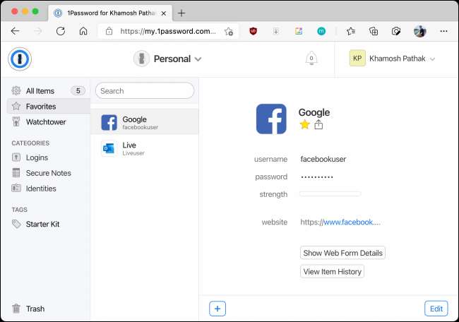The image size is (459, 322).
Task: Select the Google item in the list
Action: coord(145,122)
